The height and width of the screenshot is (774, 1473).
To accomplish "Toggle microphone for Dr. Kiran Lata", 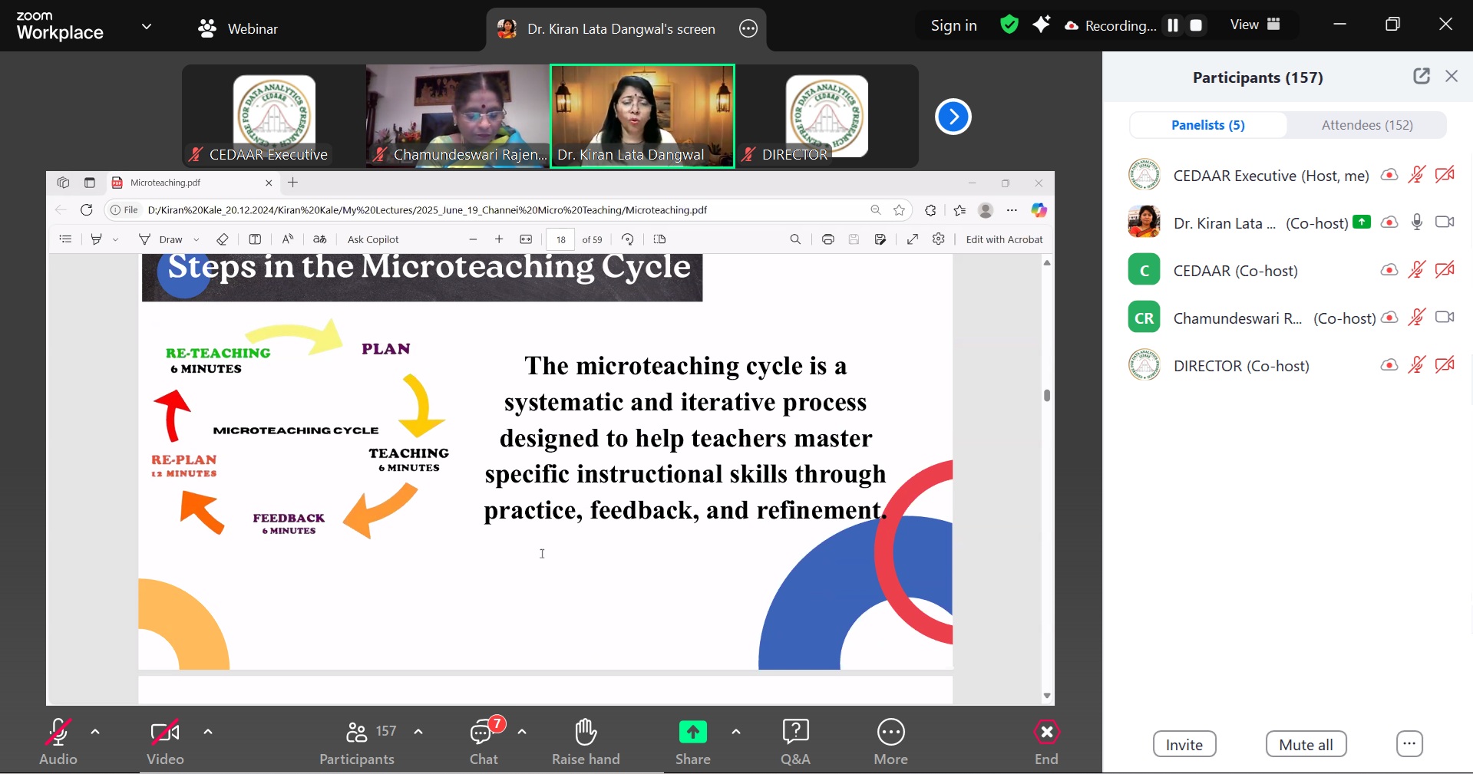I will click(x=1417, y=222).
